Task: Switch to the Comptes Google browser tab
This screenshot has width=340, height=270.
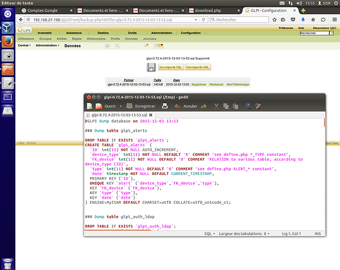Action: click(x=47, y=10)
